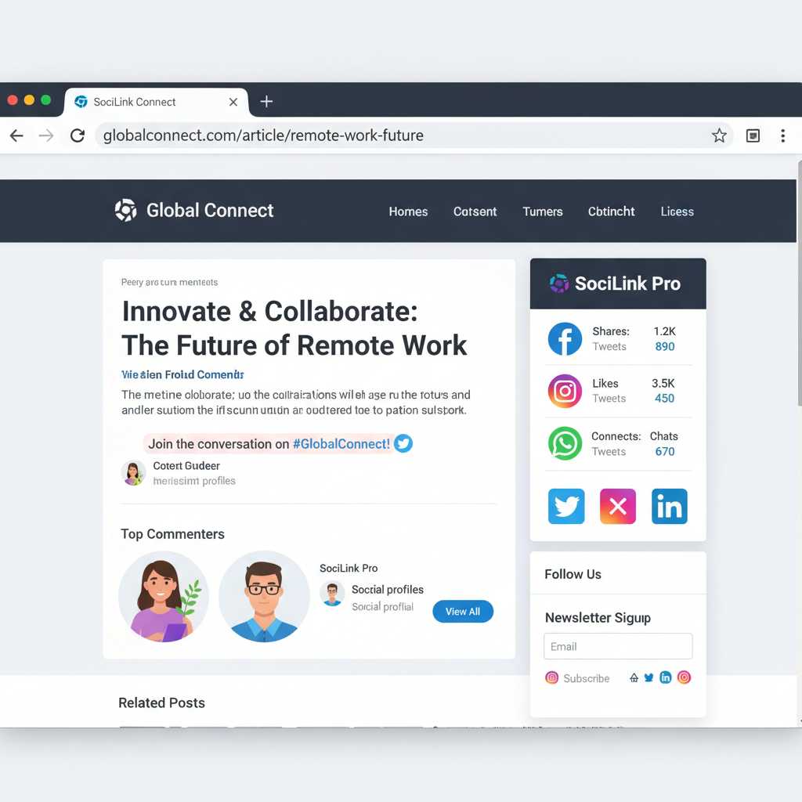Open the Homes nav item
The width and height of the screenshot is (802, 802).
point(408,211)
